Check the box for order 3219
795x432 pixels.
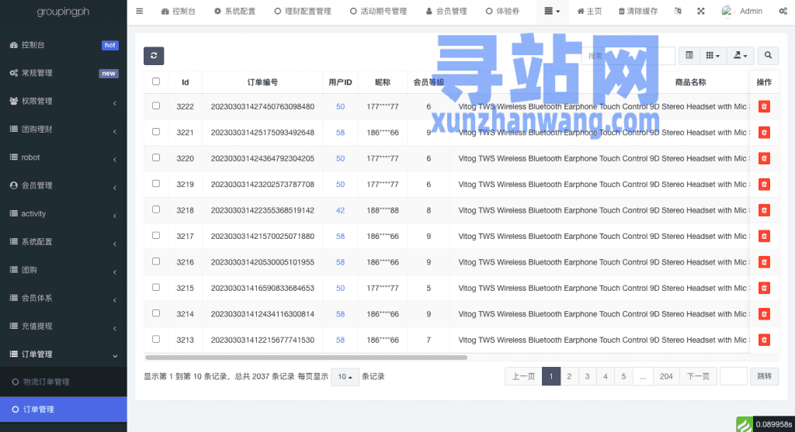click(156, 183)
